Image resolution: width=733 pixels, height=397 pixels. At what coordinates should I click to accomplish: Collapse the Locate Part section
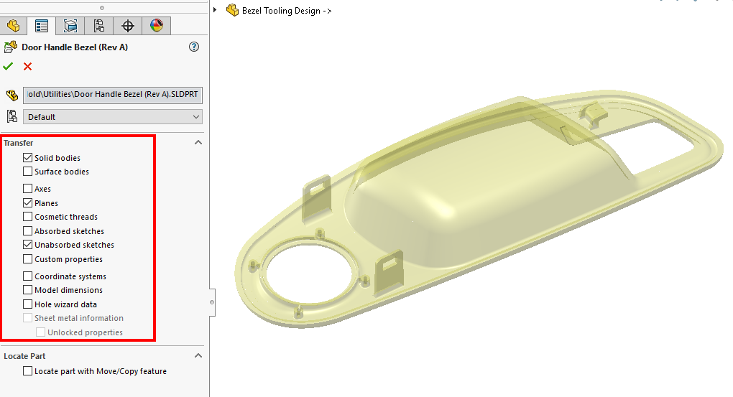(198, 355)
